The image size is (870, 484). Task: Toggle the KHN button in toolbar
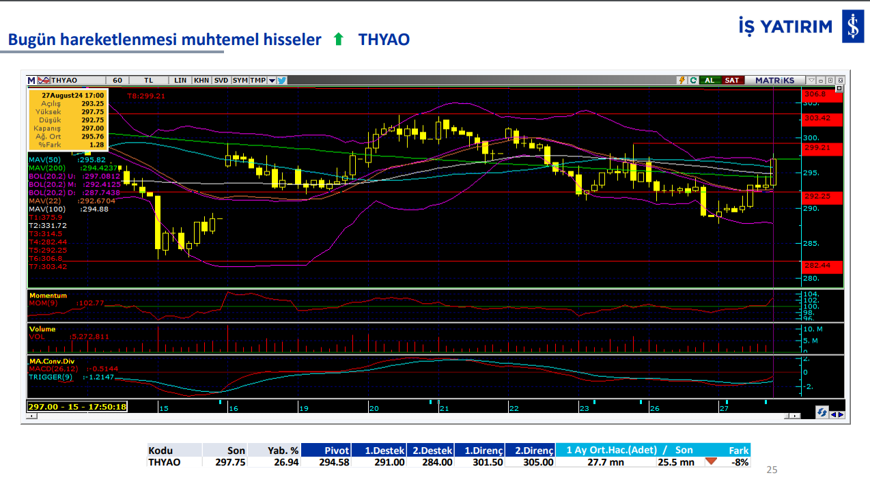click(x=201, y=80)
